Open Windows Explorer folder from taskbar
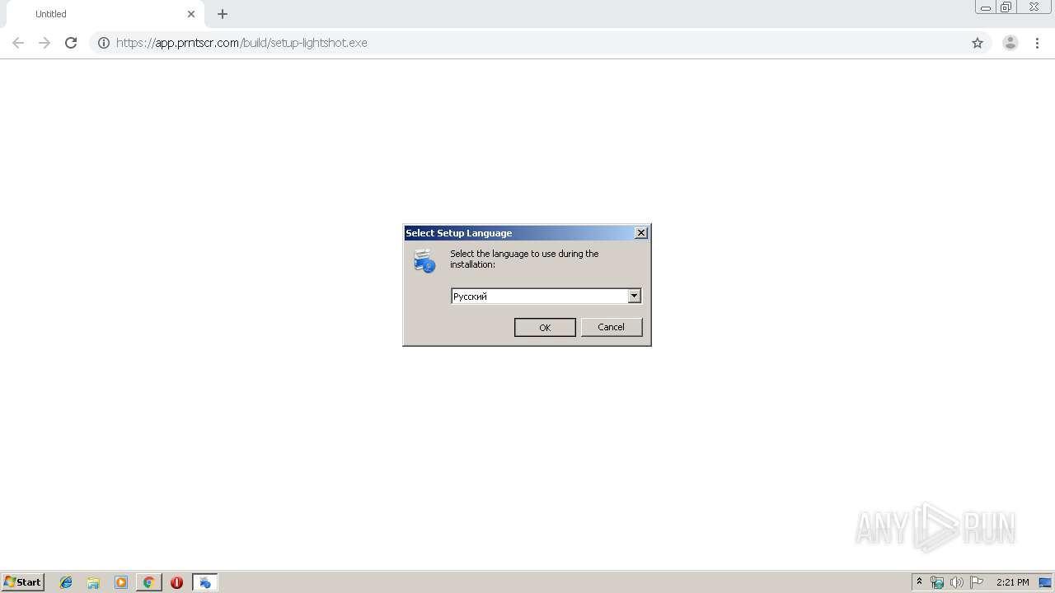 93,582
